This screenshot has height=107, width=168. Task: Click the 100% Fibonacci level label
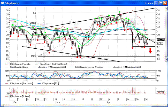tap(33, 56)
